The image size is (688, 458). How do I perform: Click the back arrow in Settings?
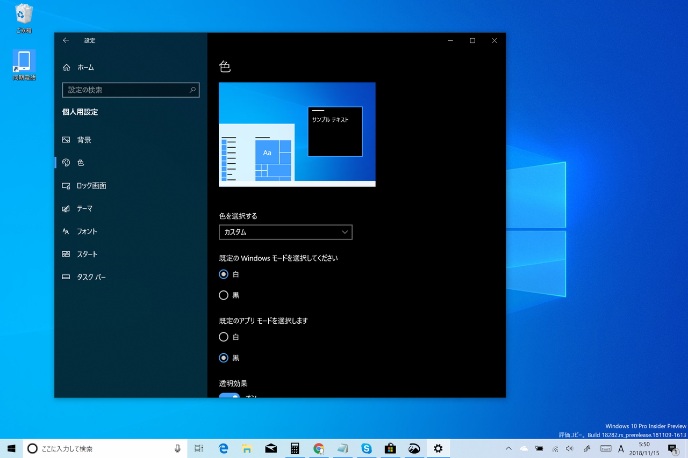[x=66, y=40]
